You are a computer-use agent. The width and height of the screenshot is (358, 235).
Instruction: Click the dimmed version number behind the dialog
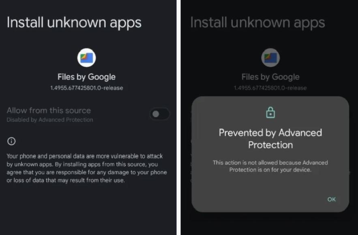(270, 88)
